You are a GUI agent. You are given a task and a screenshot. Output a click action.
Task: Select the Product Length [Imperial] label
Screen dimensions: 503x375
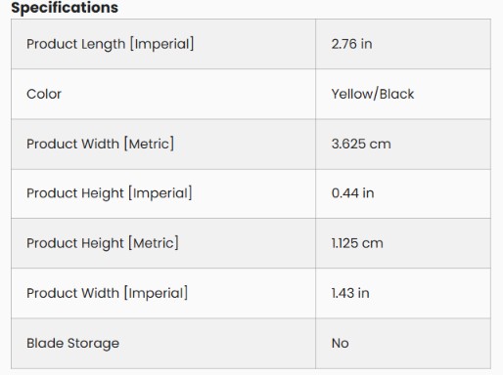[111, 44]
